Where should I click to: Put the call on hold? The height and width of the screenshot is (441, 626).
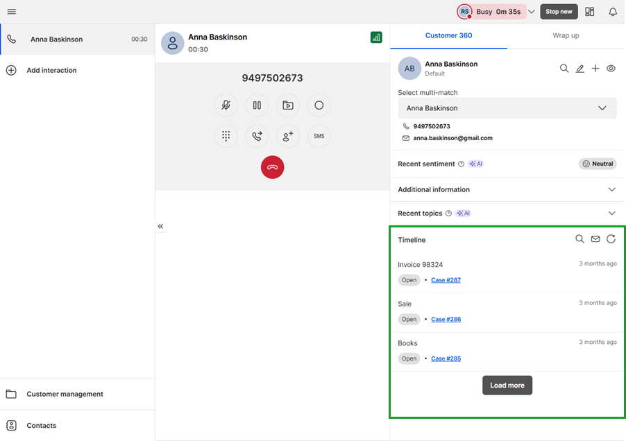[x=257, y=105]
